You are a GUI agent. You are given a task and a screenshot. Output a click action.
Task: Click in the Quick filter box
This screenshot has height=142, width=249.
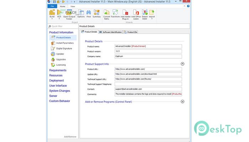click(63, 26)
